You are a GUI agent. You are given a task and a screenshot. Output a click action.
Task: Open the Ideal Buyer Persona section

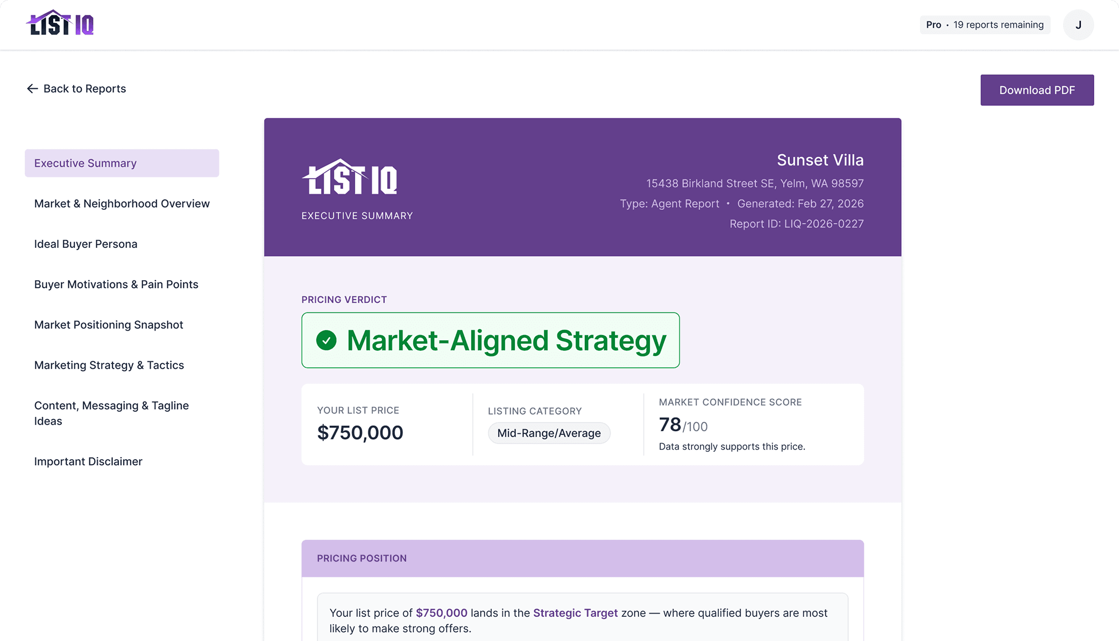(86, 244)
